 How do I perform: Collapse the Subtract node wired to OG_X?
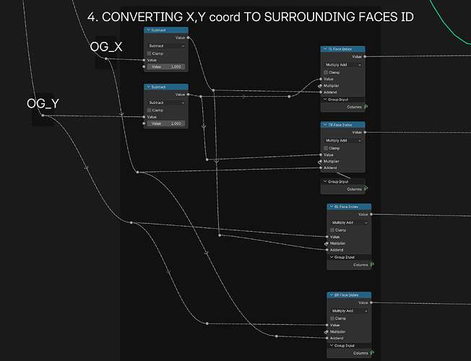[x=148, y=30]
